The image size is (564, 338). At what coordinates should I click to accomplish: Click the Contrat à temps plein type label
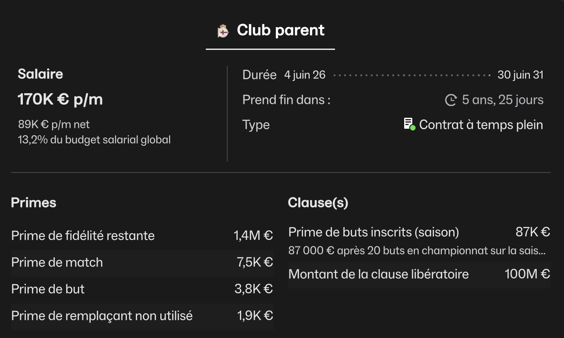coord(481,125)
